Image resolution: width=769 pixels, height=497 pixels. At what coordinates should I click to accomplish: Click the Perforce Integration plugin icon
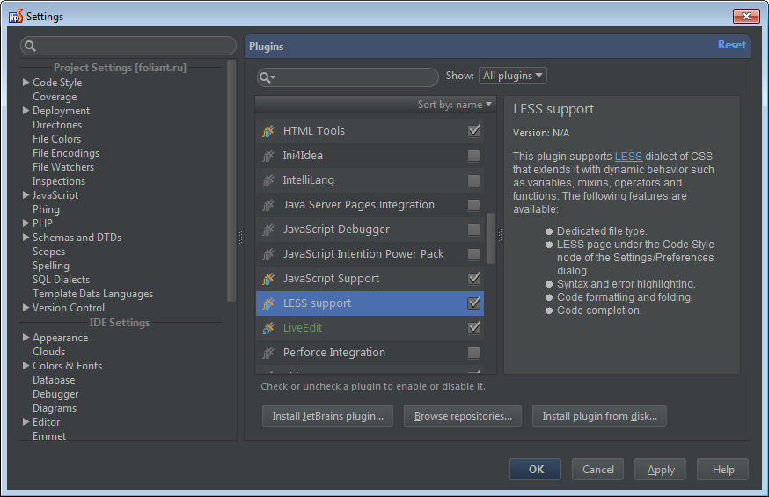pyautogui.click(x=268, y=353)
